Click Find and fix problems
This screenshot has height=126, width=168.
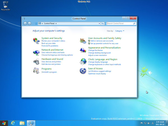point(50,46)
